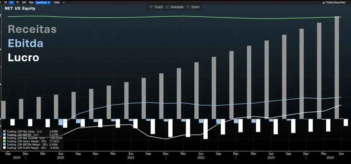Click the white Net Income legend swatch
The height and width of the screenshot is (164, 351).
coord(5,138)
